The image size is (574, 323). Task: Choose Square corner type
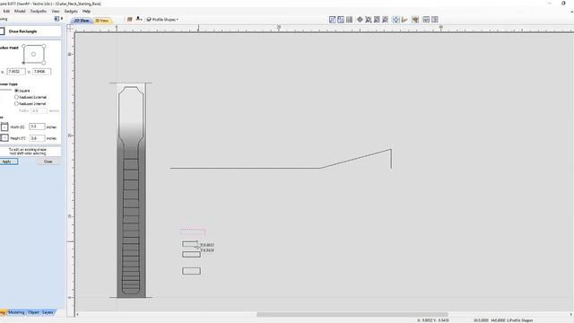click(16, 91)
